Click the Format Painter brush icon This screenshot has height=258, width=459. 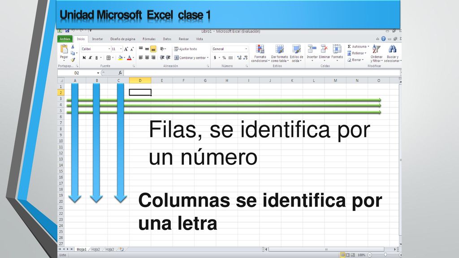click(73, 60)
